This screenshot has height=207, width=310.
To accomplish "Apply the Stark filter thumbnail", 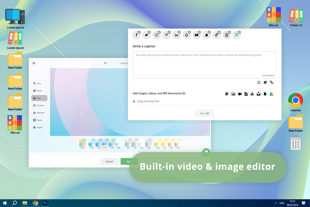I will (142, 143).
